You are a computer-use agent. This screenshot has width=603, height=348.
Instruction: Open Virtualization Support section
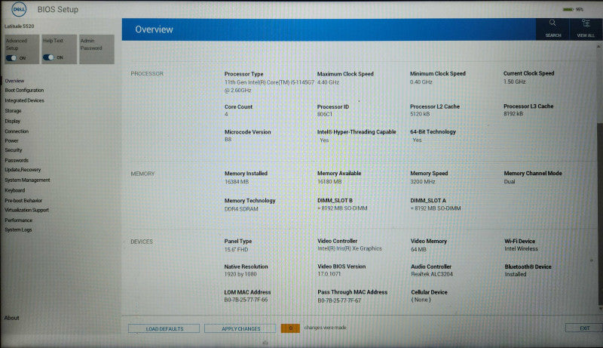tap(26, 210)
